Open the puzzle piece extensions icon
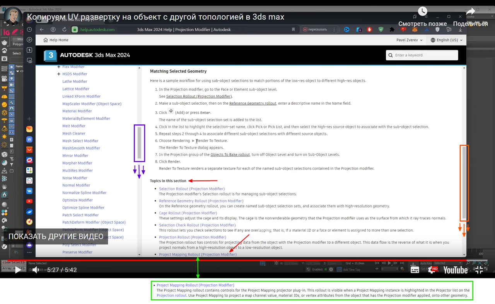The image size is (495, 304). (x=392, y=29)
